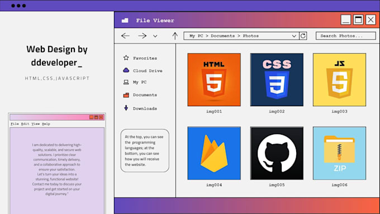
Task: Open recent locations chevron beside forward arrow
Action: coord(155,36)
